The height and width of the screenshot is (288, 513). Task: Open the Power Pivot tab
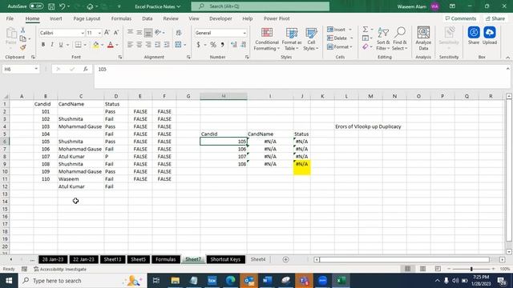click(277, 18)
